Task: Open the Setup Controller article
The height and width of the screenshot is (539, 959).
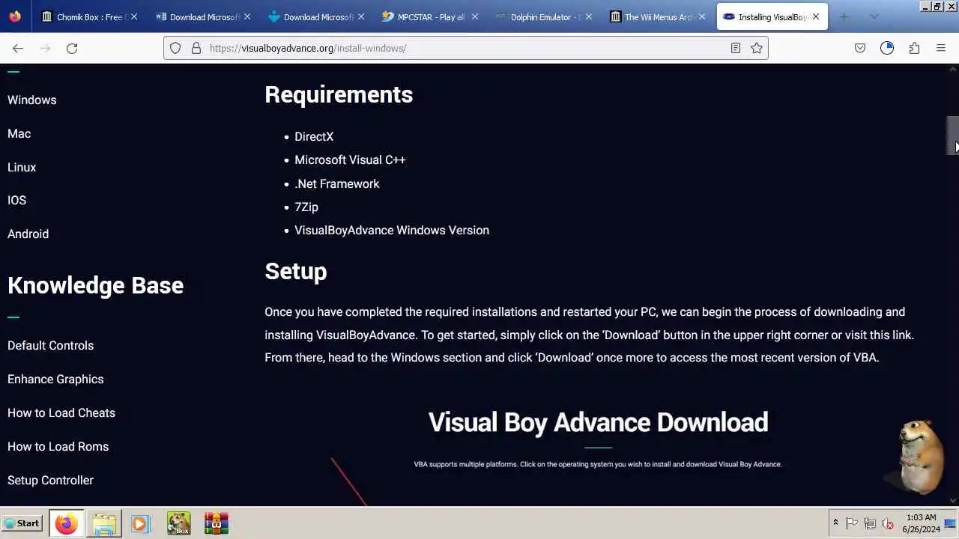Action: [51, 480]
